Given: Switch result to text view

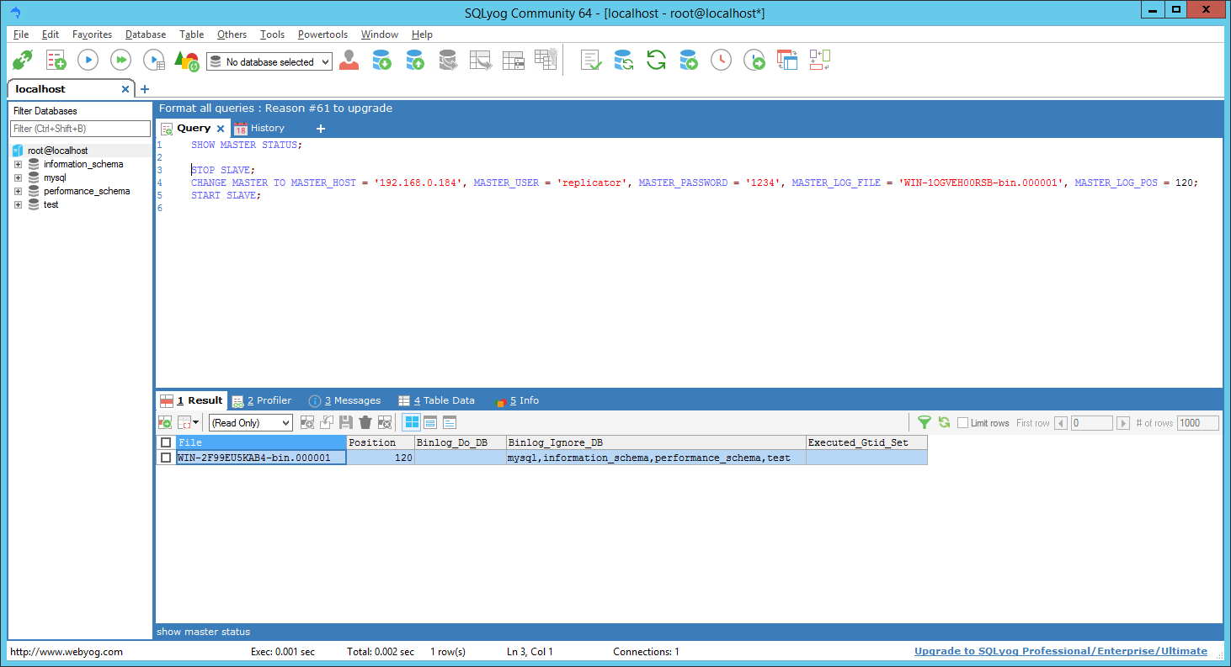Looking at the screenshot, I should [449, 422].
